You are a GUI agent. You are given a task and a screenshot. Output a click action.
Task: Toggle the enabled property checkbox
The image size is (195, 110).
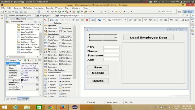click(22, 75)
